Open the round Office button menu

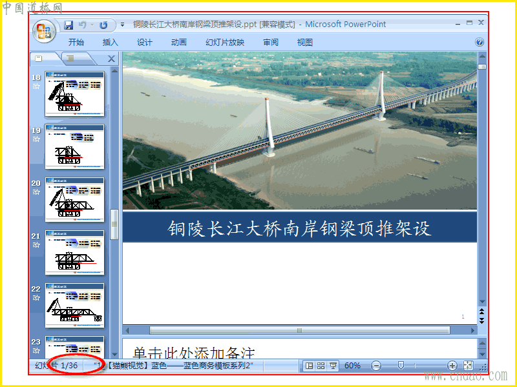pyautogui.click(x=44, y=31)
